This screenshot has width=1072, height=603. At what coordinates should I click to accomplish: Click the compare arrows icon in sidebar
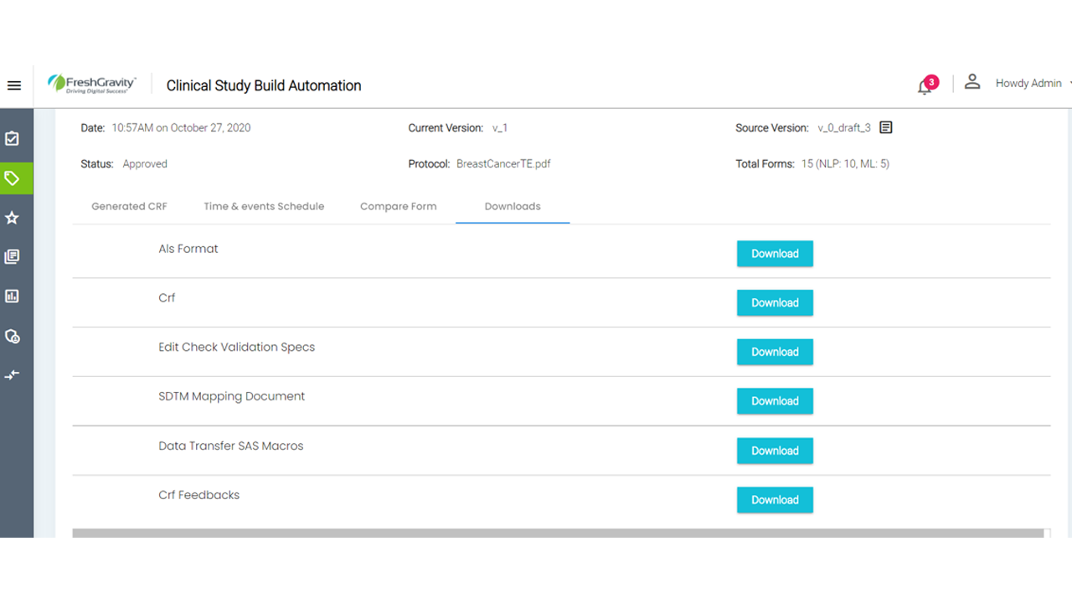click(x=12, y=375)
